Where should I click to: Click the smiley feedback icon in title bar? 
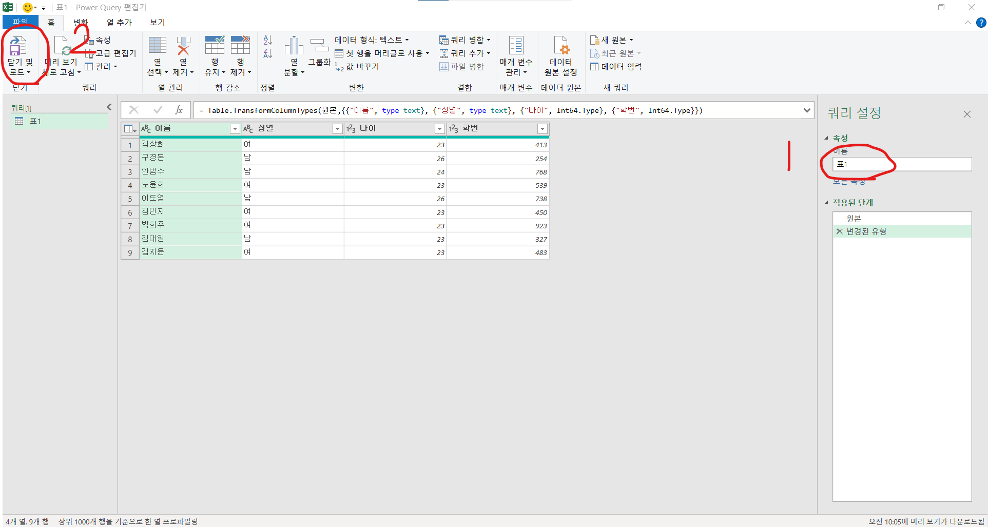(x=27, y=7)
